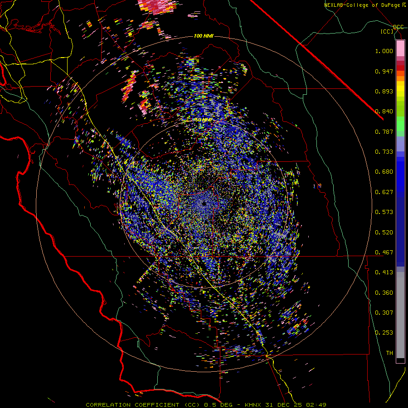
Task: Select the 1.000 value on the color scale
Action: point(384,51)
